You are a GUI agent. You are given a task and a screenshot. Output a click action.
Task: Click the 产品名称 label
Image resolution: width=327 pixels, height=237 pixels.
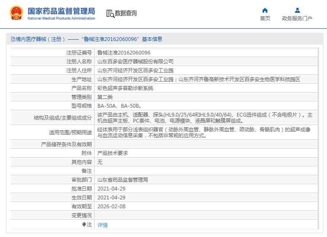click(82, 88)
